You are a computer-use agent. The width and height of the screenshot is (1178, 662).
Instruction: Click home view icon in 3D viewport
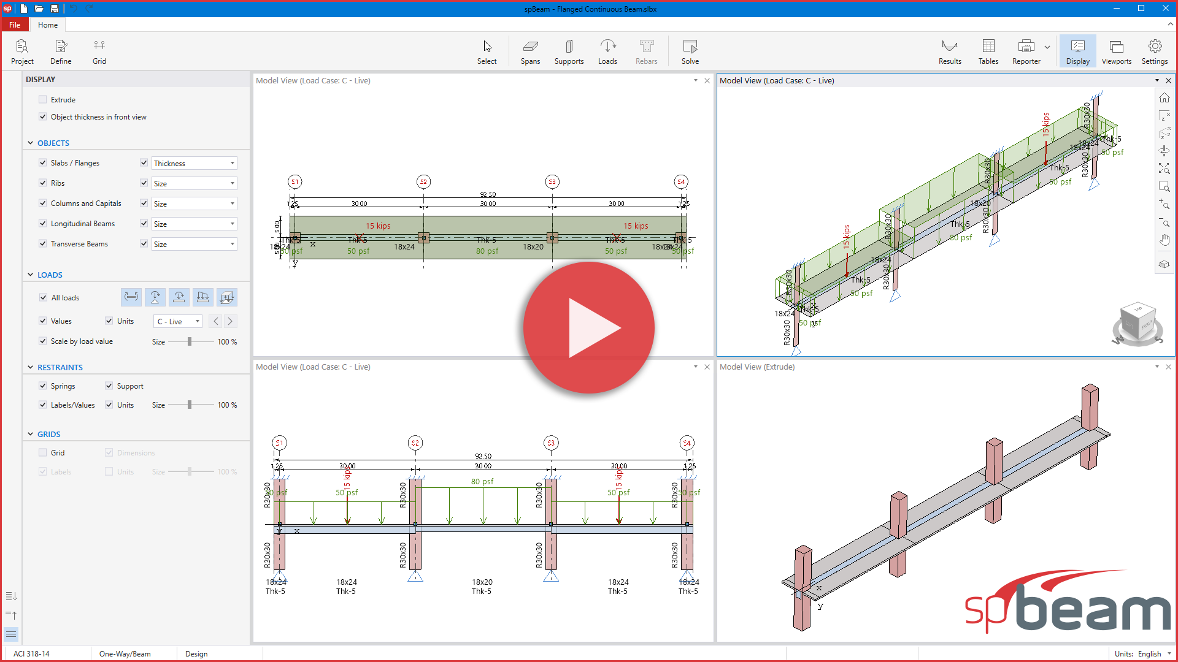[x=1164, y=98]
